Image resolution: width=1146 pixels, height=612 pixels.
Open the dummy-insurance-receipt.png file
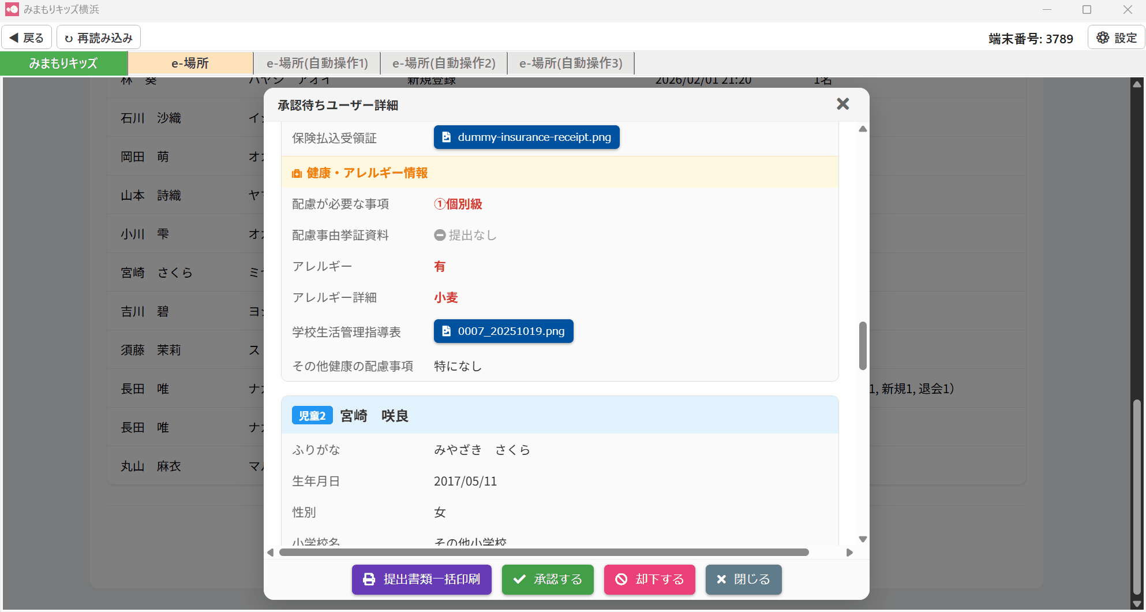[526, 137]
